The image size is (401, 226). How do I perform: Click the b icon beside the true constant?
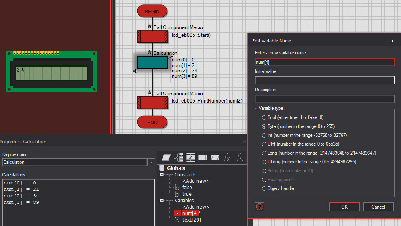(x=177, y=194)
